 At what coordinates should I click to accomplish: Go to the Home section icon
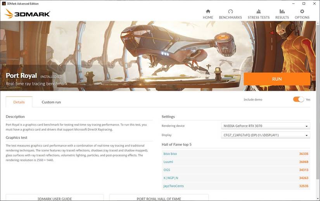click(x=208, y=11)
